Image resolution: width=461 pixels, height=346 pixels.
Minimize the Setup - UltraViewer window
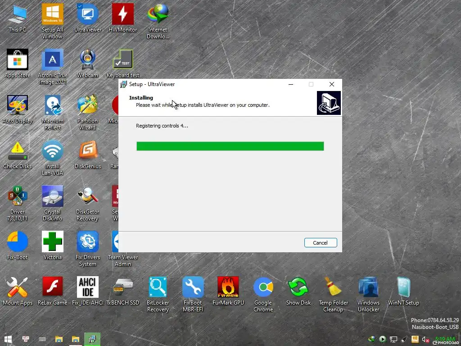(x=291, y=84)
